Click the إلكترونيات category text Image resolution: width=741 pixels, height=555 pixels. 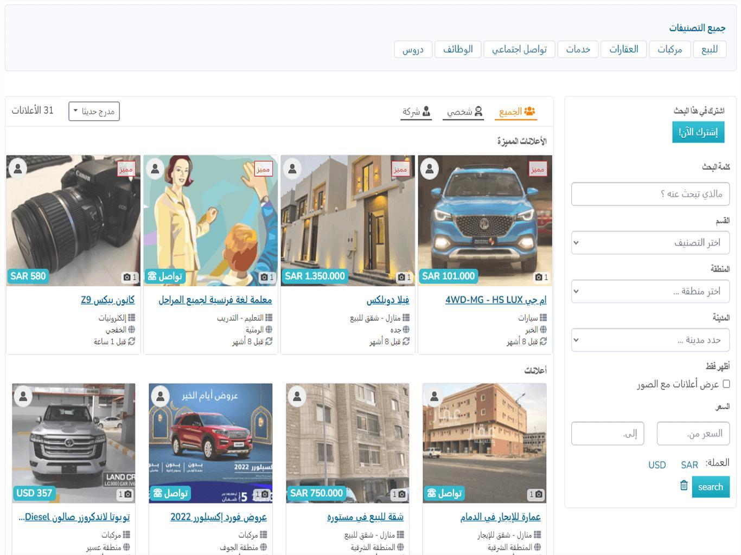112,318
